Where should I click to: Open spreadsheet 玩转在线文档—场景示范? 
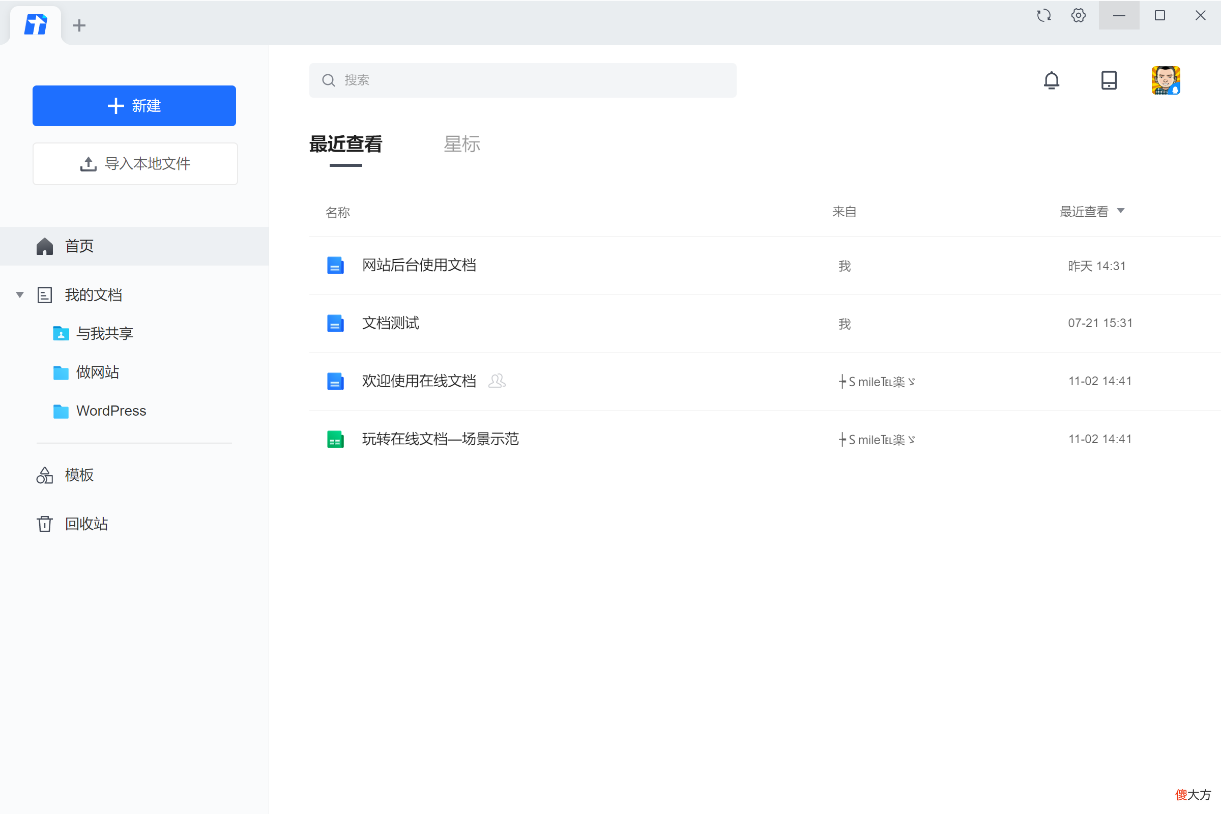click(x=440, y=439)
